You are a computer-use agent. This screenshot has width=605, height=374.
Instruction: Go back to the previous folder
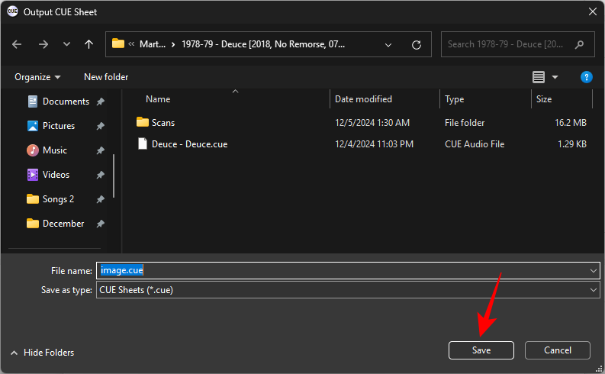[x=18, y=44]
